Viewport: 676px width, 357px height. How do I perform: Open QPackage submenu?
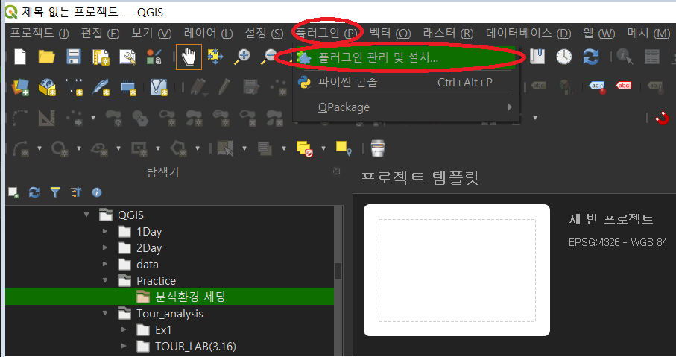[x=407, y=107]
